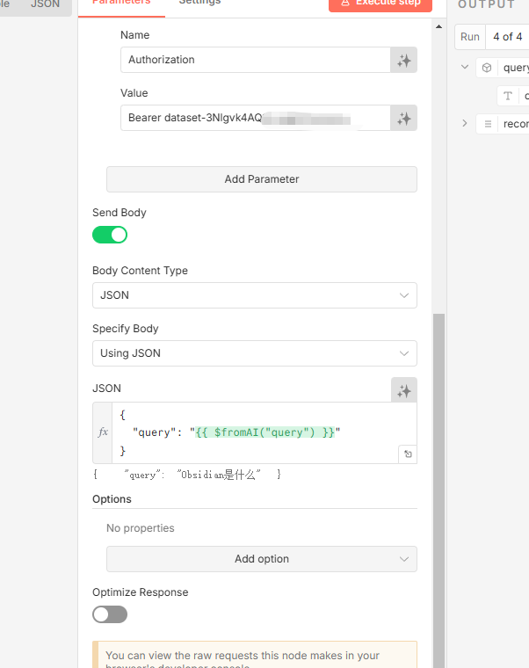Image resolution: width=529 pixels, height=668 pixels.
Task: Click the Add Parameter button
Action: pos(262,179)
